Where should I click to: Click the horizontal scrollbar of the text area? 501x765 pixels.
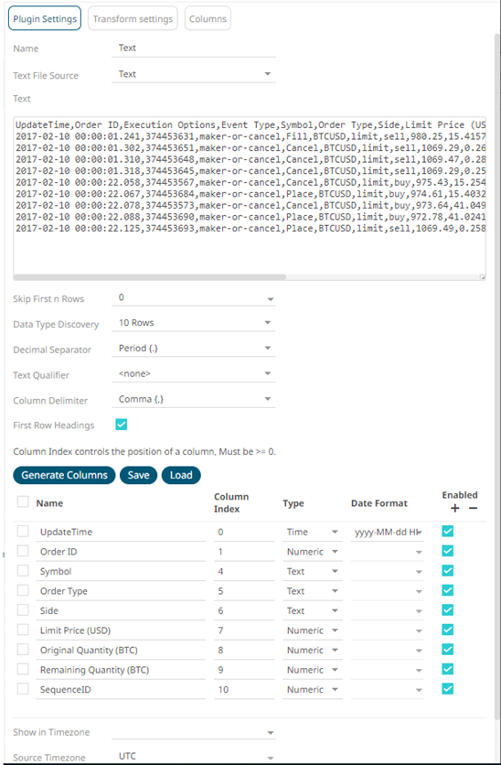tap(150, 276)
